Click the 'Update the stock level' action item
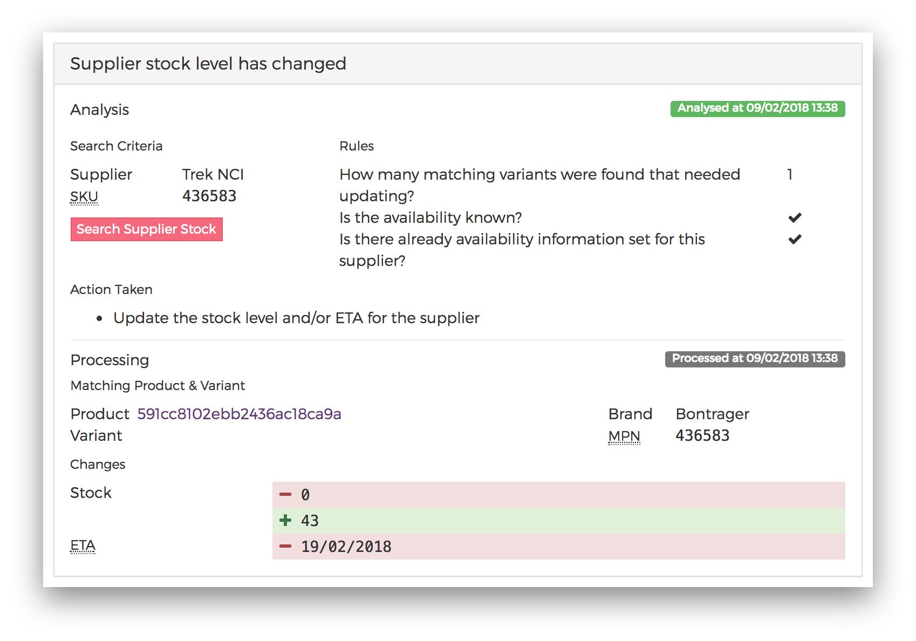 [x=296, y=318]
